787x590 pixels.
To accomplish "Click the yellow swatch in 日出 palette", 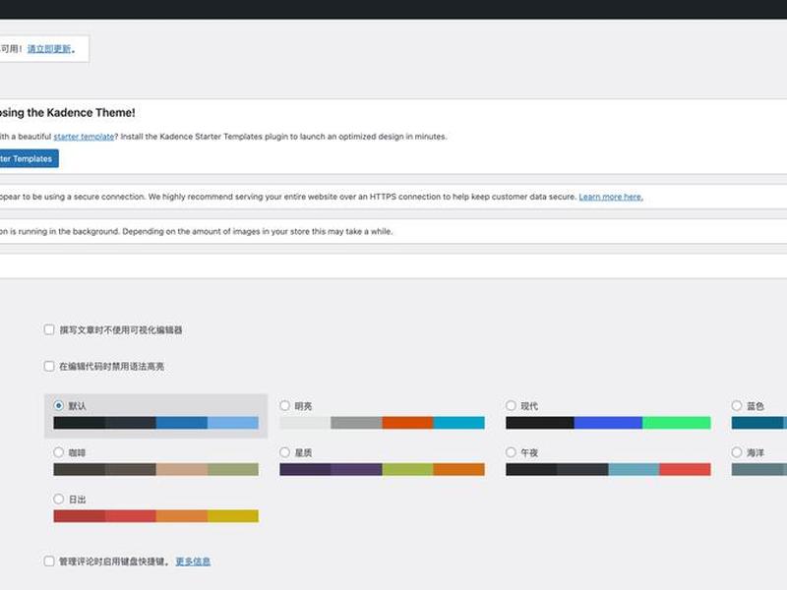I will pyautogui.click(x=233, y=515).
